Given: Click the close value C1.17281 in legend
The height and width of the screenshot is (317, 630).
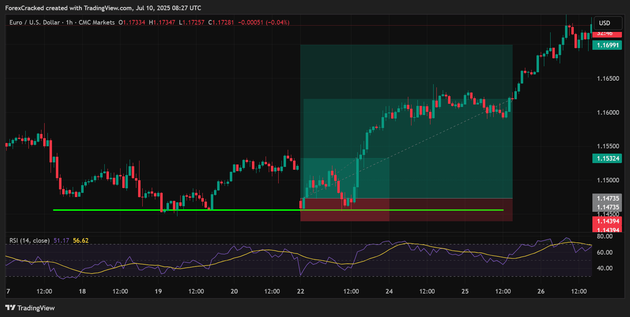Looking at the screenshot, I should 221,22.
